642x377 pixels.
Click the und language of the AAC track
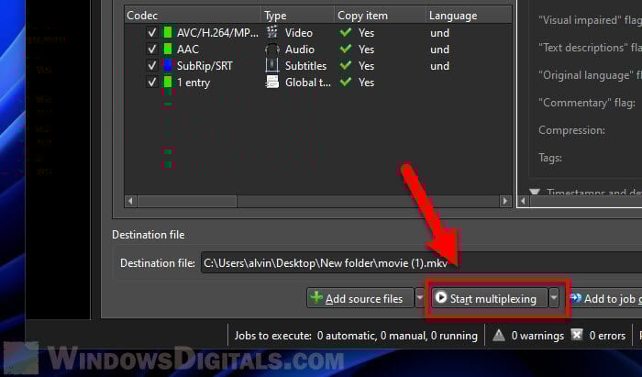click(439, 50)
